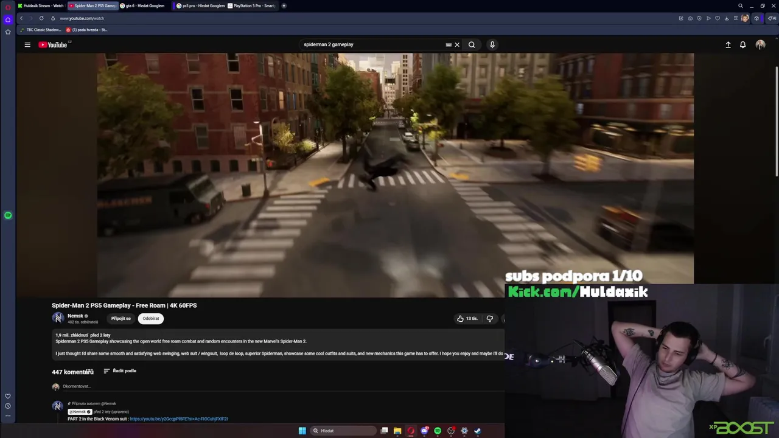The width and height of the screenshot is (779, 438).
Task: Open the YouTube hamburger guide menu
Action: click(x=27, y=44)
